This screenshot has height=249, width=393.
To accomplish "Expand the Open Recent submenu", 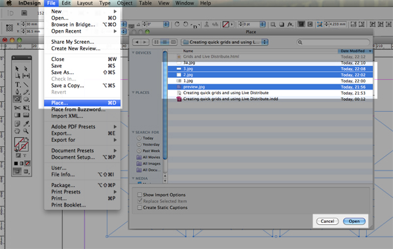I will point(83,31).
